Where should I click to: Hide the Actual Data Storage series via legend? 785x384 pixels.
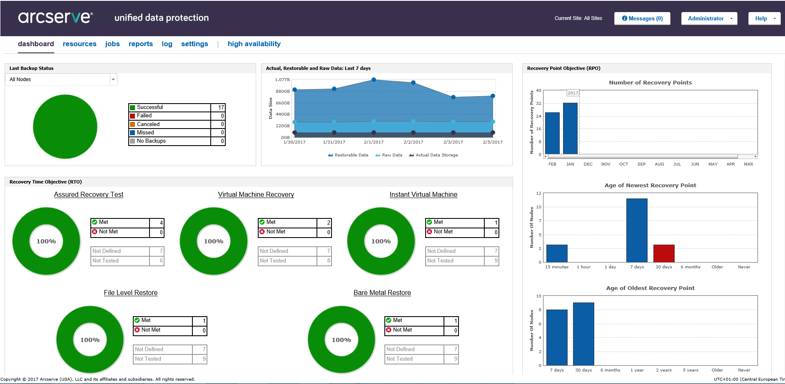click(x=433, y=155)
